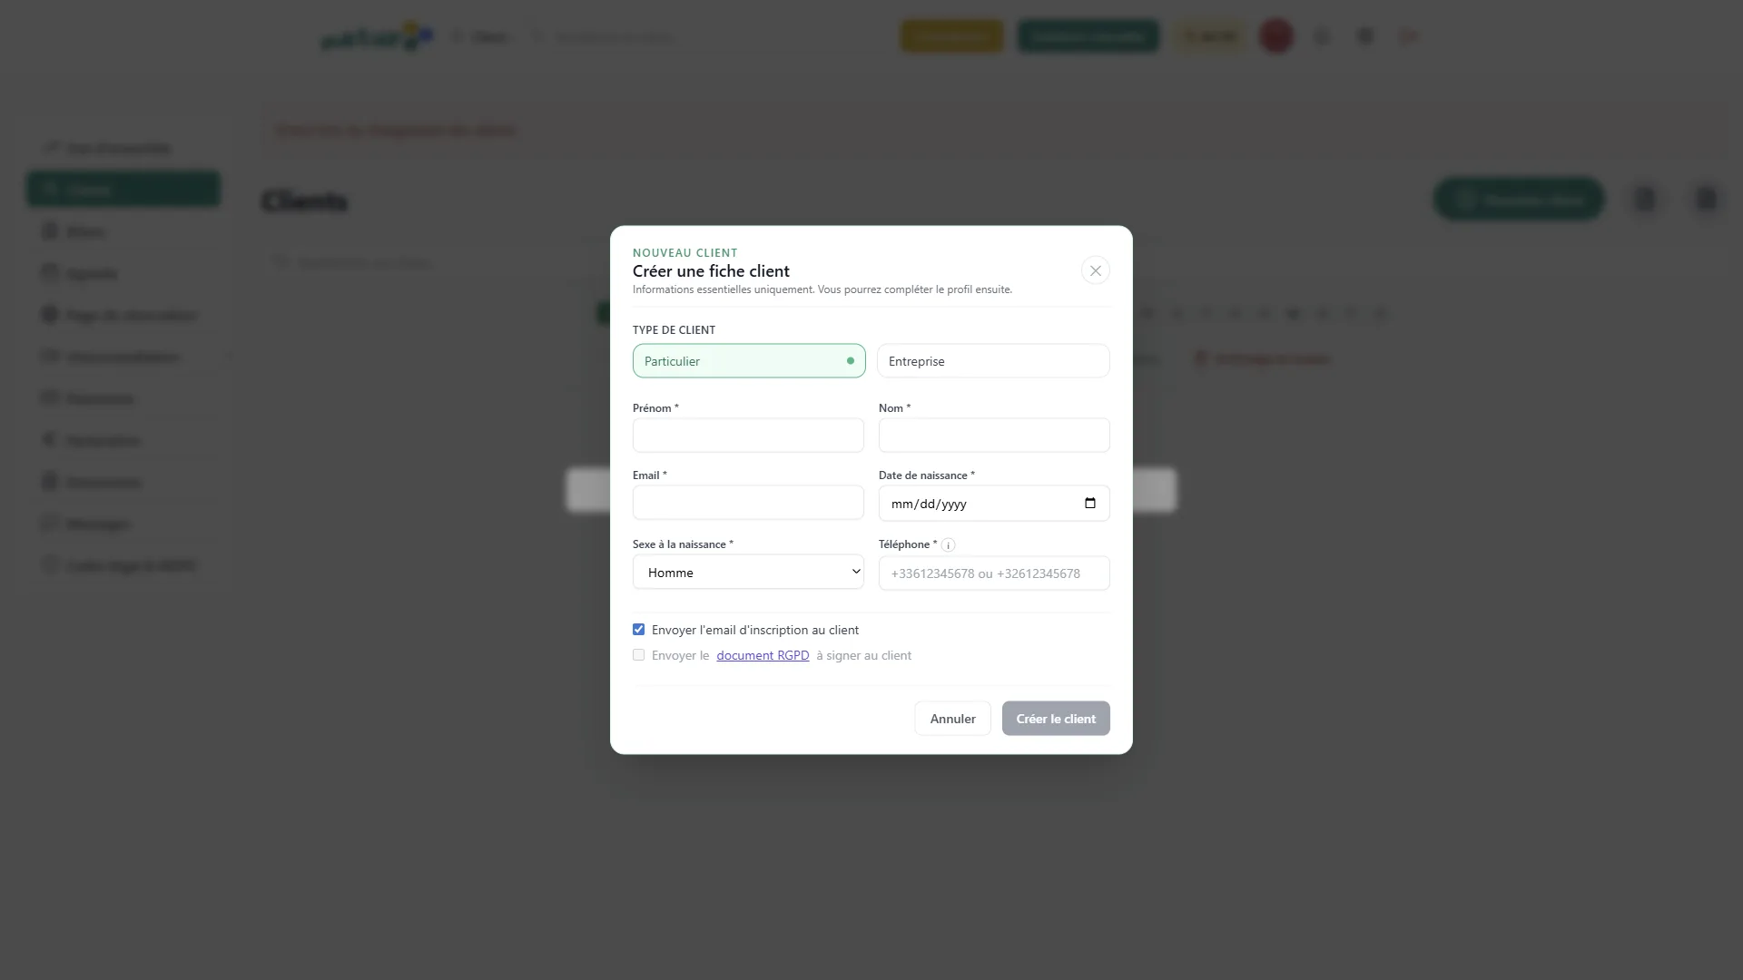Toggle Envoyer l'email d'inscription checkbox
This screenshot has height=980, width=1743.
tap(639, 630)
